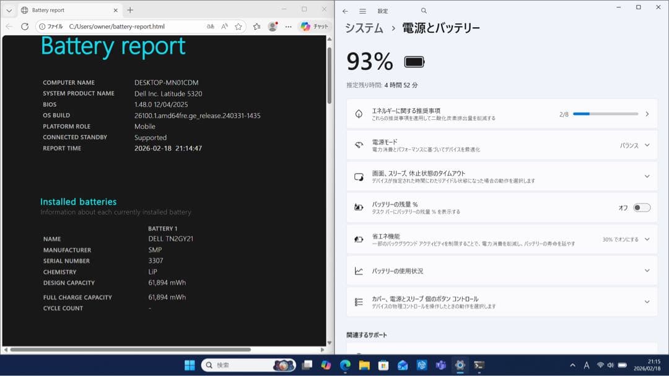The height and width of the screenshot is (376, 669).
Task: Enable the バッテリーの残量 % toggle
Action: (x=641, y=208)
